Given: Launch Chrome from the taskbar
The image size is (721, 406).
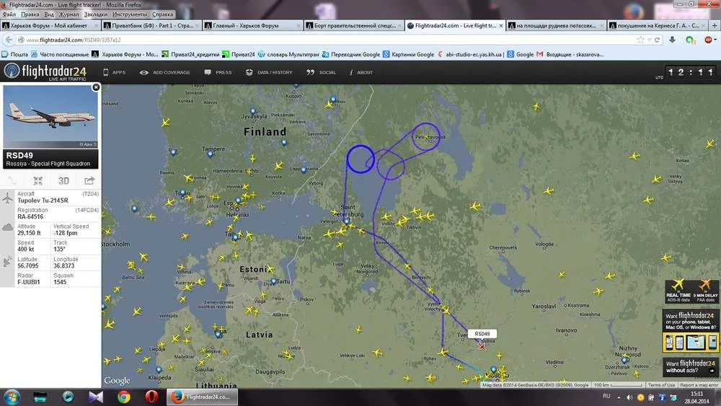Looking at the screenshot, I should [x=123, y=397].
